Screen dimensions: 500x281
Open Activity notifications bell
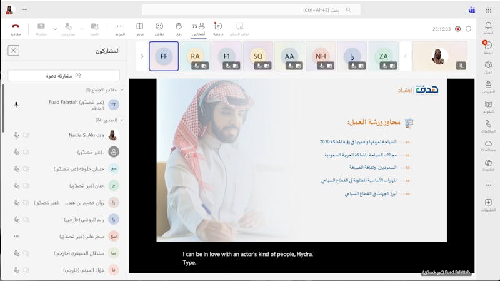click(488, 28)
